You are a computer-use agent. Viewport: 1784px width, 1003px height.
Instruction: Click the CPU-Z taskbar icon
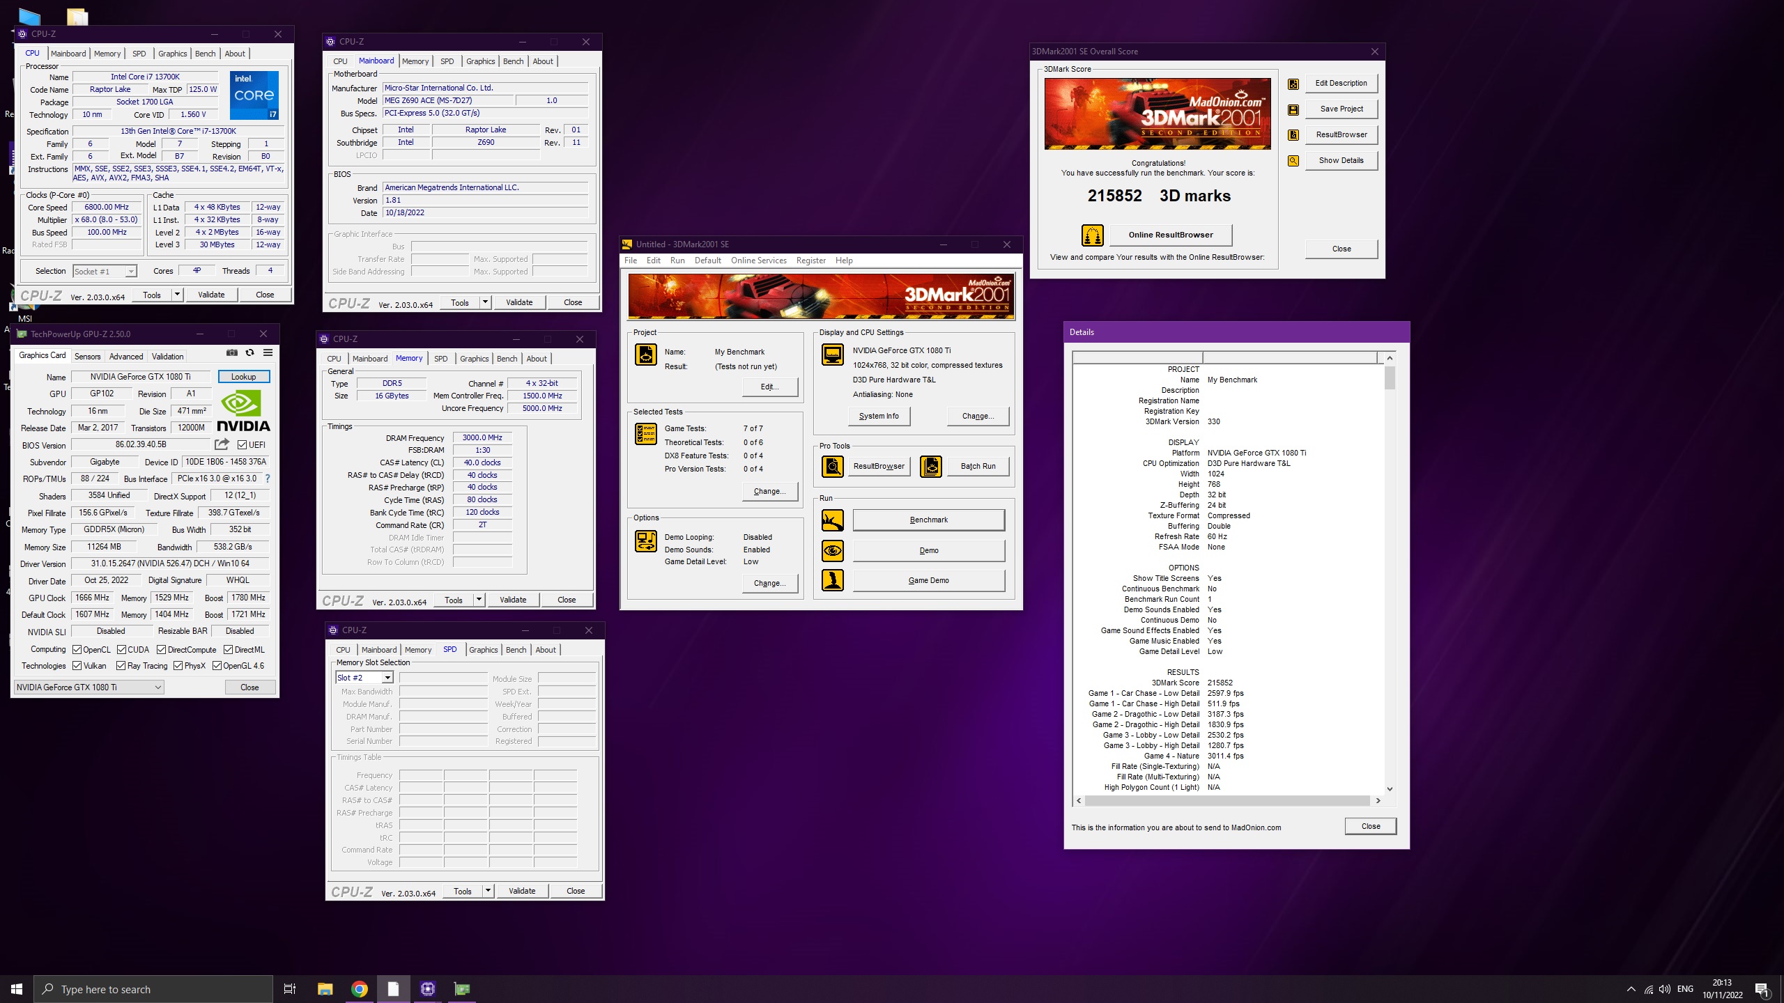pos(428,989)
